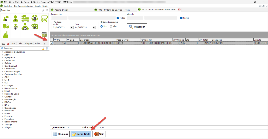
Task: Open the Inicial date dropdown
Action: 72,28
